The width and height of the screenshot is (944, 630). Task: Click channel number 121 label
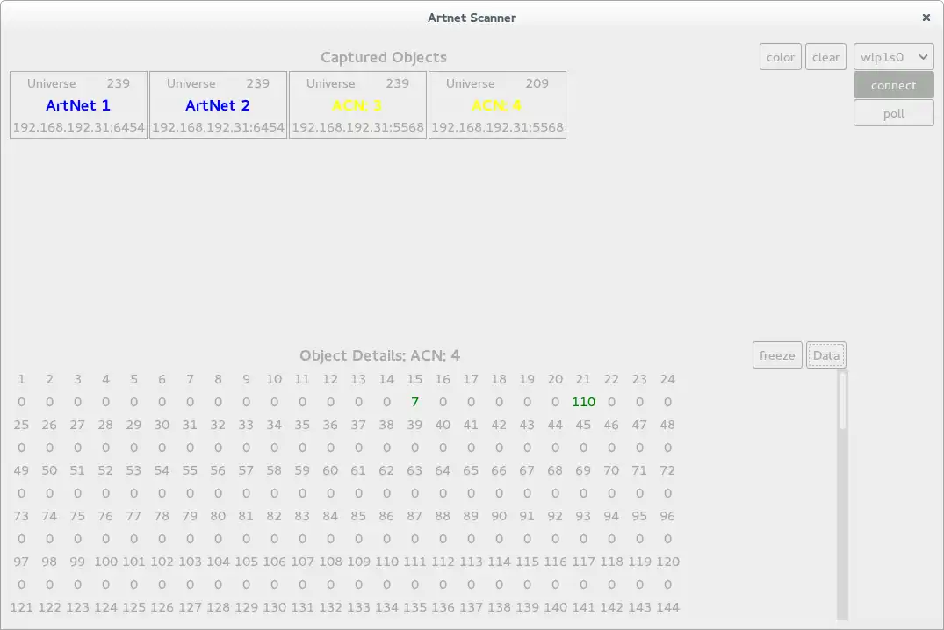pos(21,607)
